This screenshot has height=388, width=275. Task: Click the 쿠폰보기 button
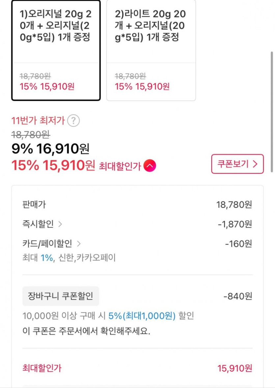237,164
